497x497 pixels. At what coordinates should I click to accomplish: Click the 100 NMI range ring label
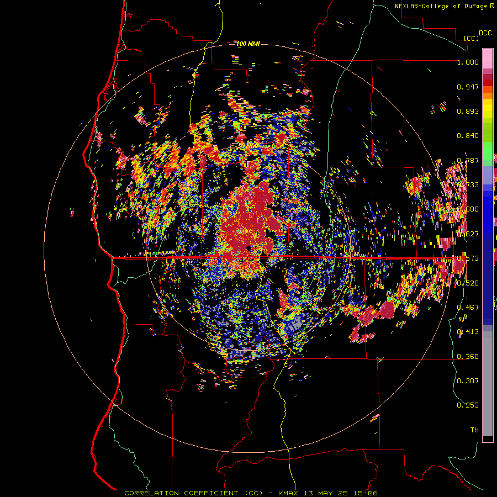248,44
